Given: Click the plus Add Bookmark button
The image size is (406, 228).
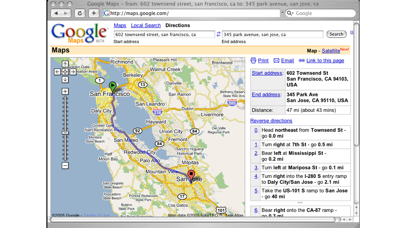Looking at the screenshot, I should [x=94, y=13].
